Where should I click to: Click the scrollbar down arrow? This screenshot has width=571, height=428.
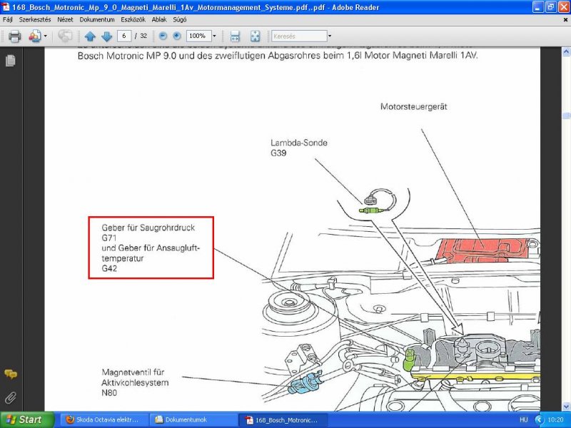[566, 406]
